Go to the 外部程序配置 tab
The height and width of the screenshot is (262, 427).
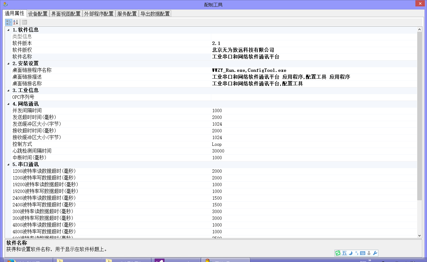pyautogui.click(x=99, y=14)
